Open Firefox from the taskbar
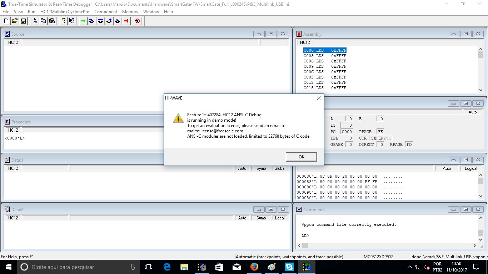 click(x=254, y=267)
